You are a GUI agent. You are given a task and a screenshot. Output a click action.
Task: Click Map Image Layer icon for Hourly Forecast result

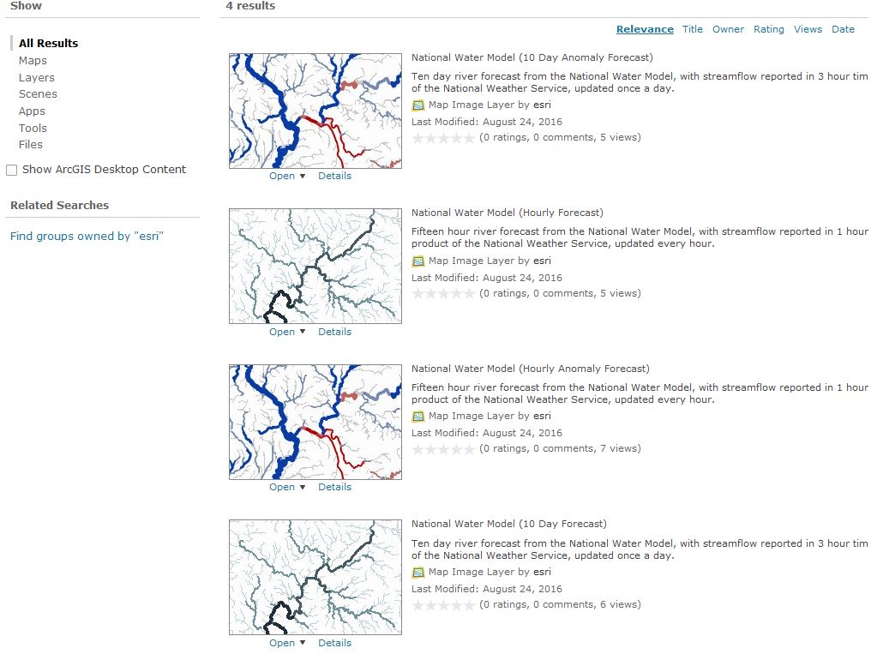coord(418,261)
